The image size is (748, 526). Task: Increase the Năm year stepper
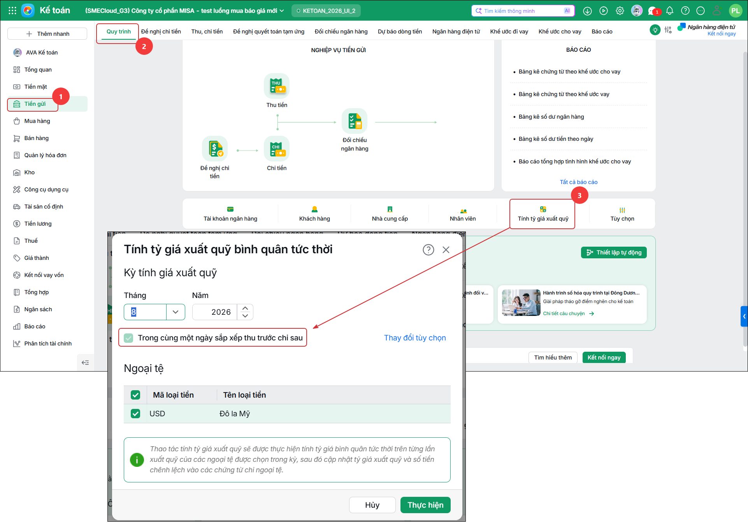pos(245,308)
